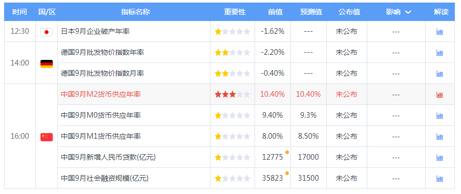The width and height of the screenshot is (461, 194).
Task: Click orange dot beside 35823 value
Action: coord(287,173)
